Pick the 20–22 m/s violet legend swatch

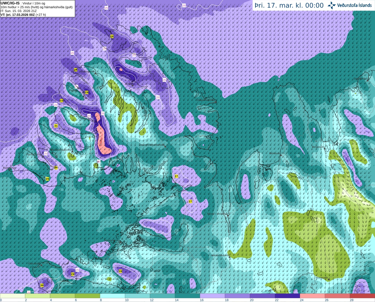point(262,296)
